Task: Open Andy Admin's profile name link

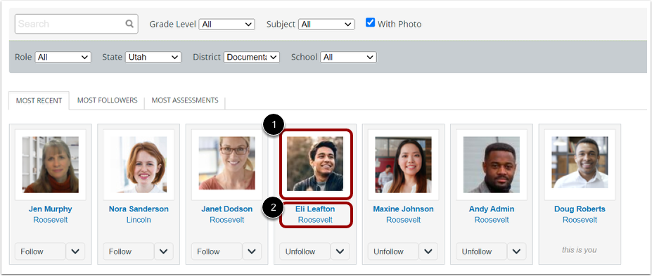Action: click(x=492, y=209)
